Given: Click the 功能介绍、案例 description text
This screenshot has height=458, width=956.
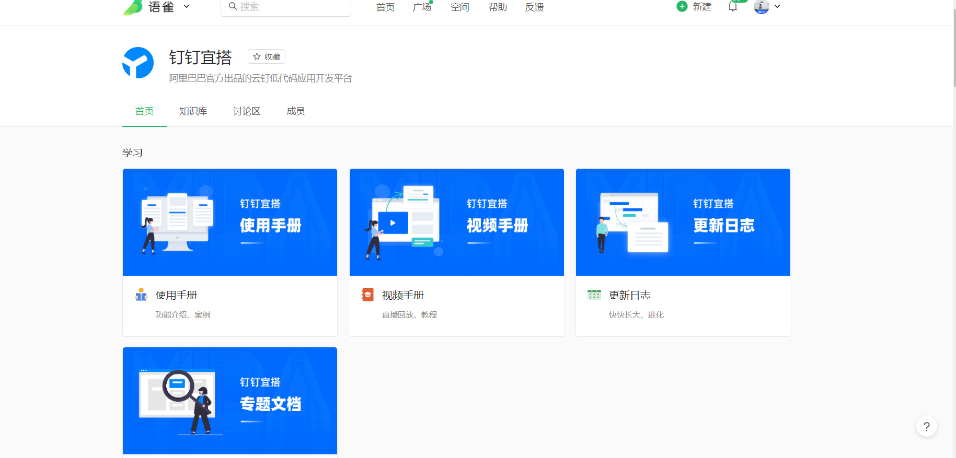Looking at the screenshot, I should click(183, 314).
